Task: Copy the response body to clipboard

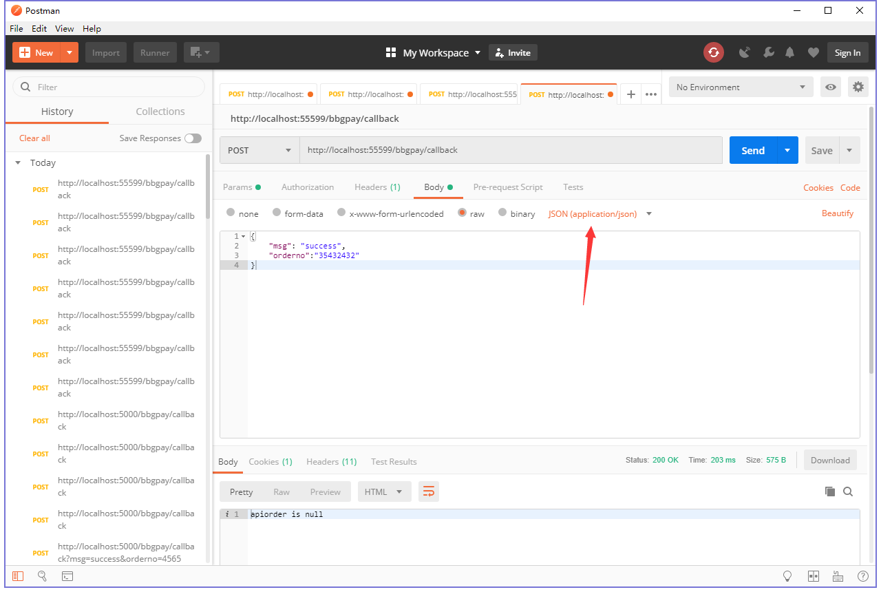Action: point(830,491)
